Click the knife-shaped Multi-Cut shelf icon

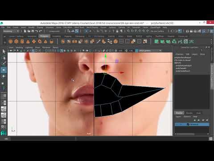tap(98, 41)
